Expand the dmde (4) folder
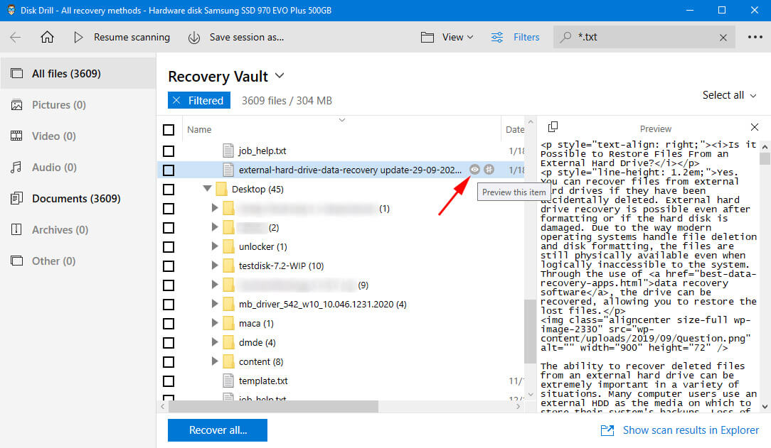771x448 pixels. point(214,342)
